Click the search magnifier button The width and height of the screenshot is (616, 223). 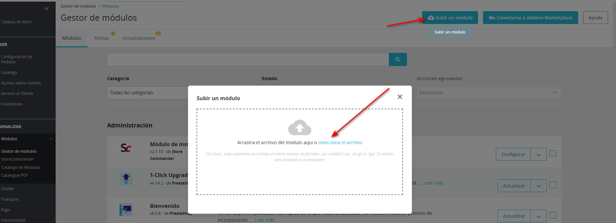[x=398, y=59]
